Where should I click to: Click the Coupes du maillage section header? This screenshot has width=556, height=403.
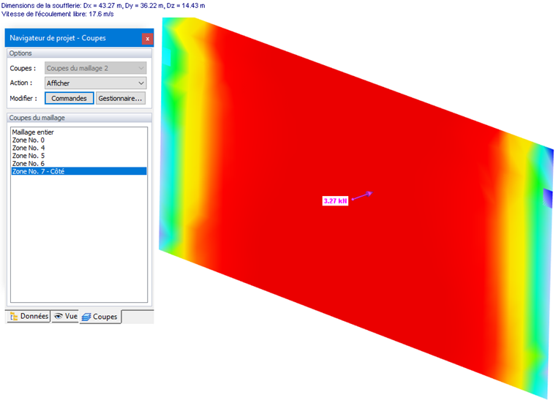(79, 118)
